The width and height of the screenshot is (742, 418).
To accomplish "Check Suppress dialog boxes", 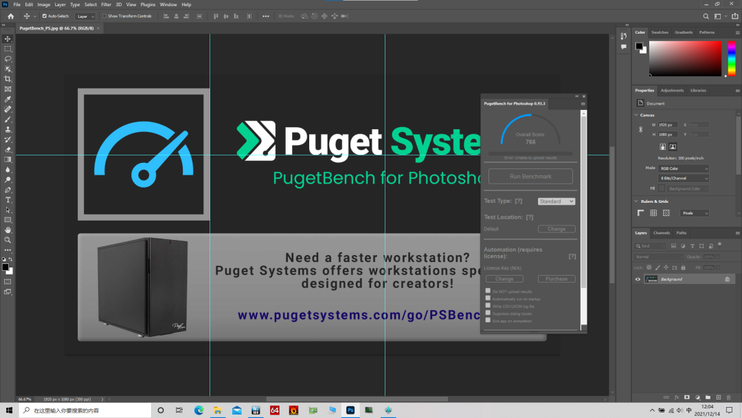I will click(x=488, y=313).
